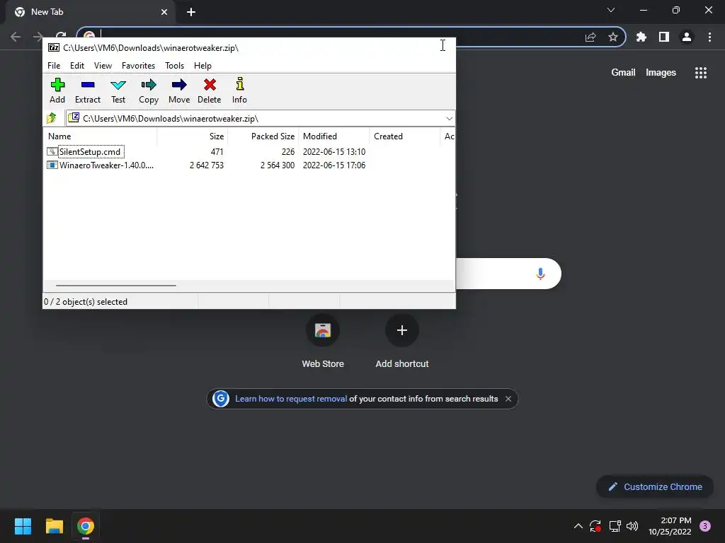Open Chrome tab search chevron
The image size is (725, 543).
611,10
